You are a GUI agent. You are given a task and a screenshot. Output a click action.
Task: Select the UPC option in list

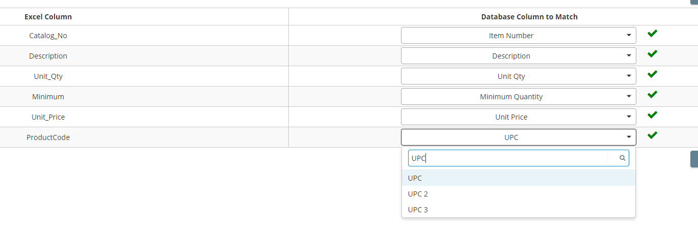519,178
